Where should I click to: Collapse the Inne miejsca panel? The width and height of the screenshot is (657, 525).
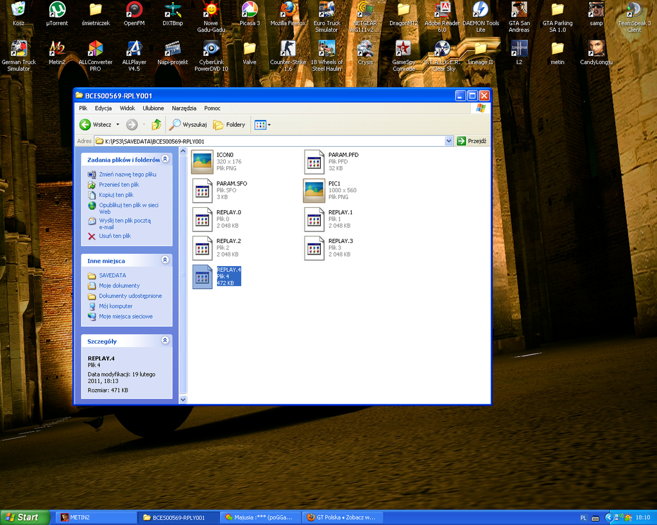tap(165, 260)
